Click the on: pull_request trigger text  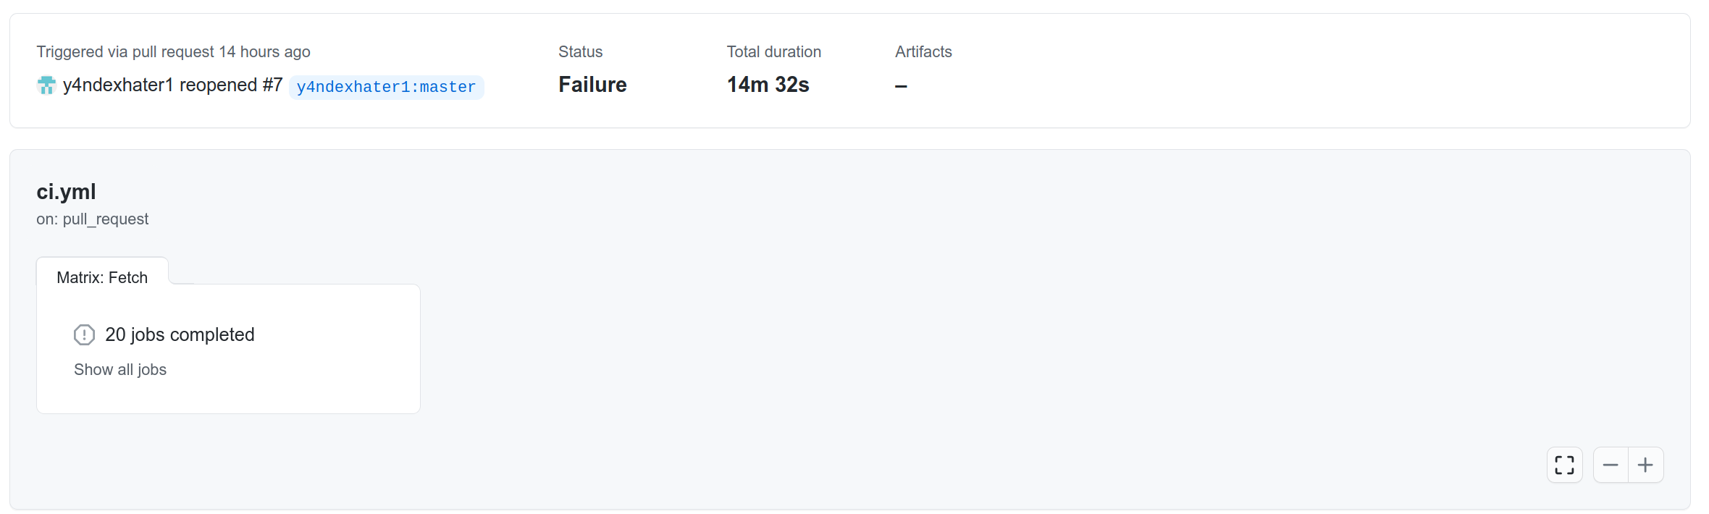[92, 219]
